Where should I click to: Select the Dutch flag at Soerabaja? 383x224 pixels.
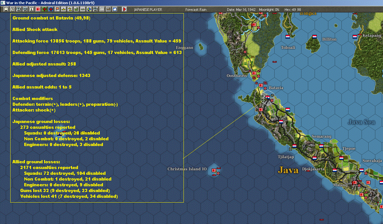pyautogui.click(x=362, y=170)
